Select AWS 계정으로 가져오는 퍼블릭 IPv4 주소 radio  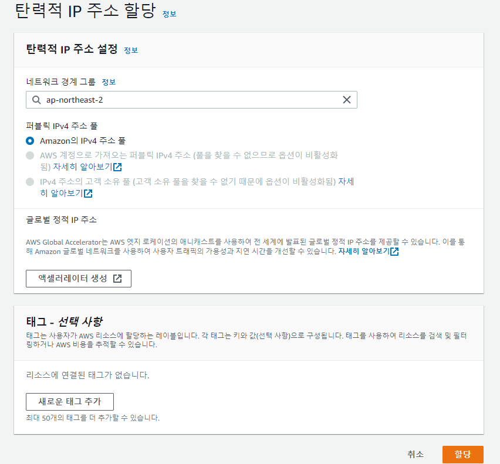30,155
